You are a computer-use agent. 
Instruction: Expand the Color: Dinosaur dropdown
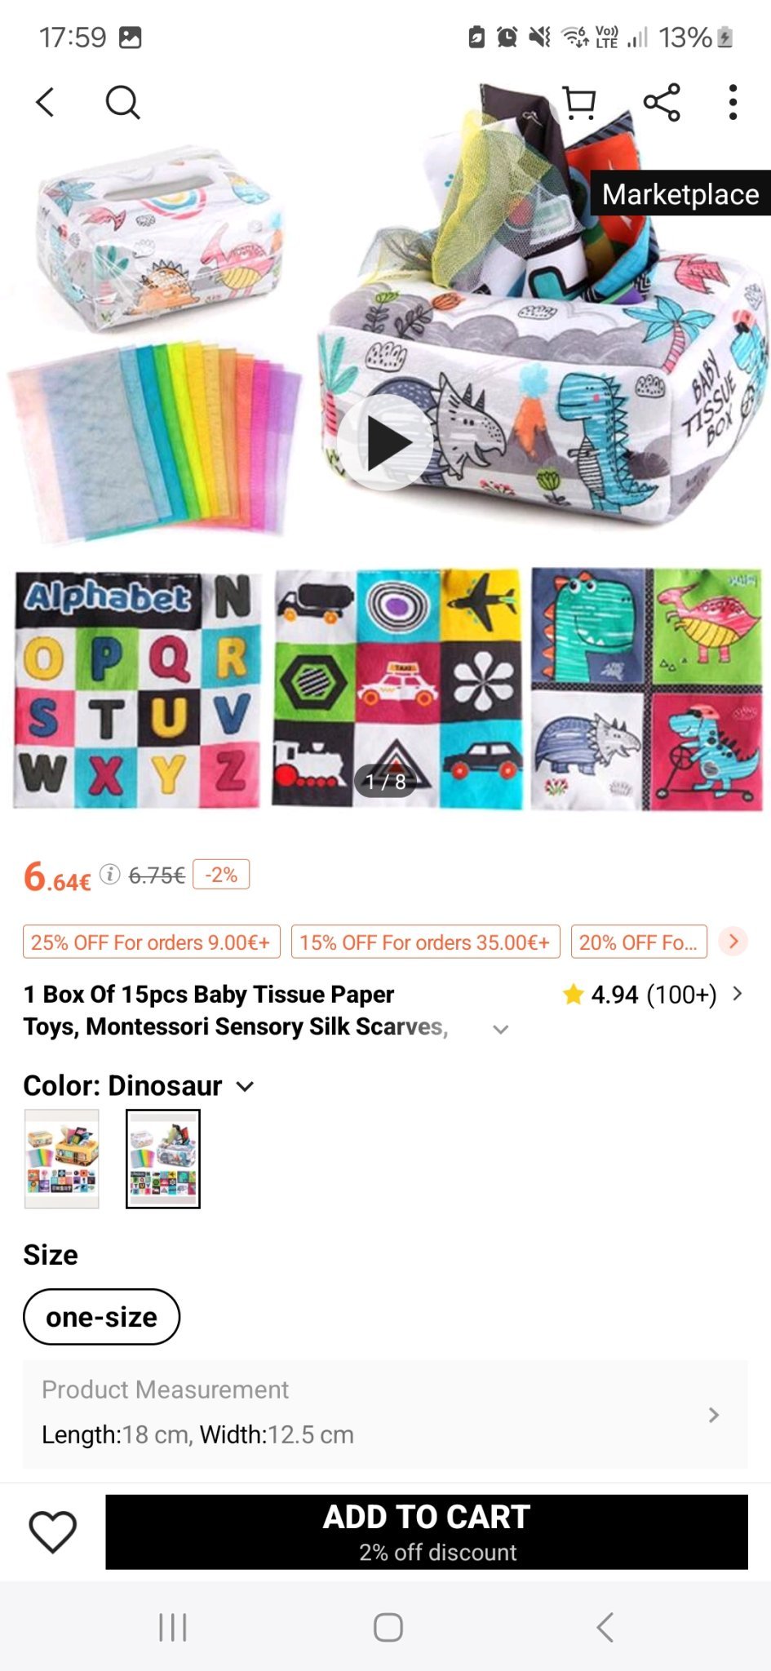(245, 1087)
